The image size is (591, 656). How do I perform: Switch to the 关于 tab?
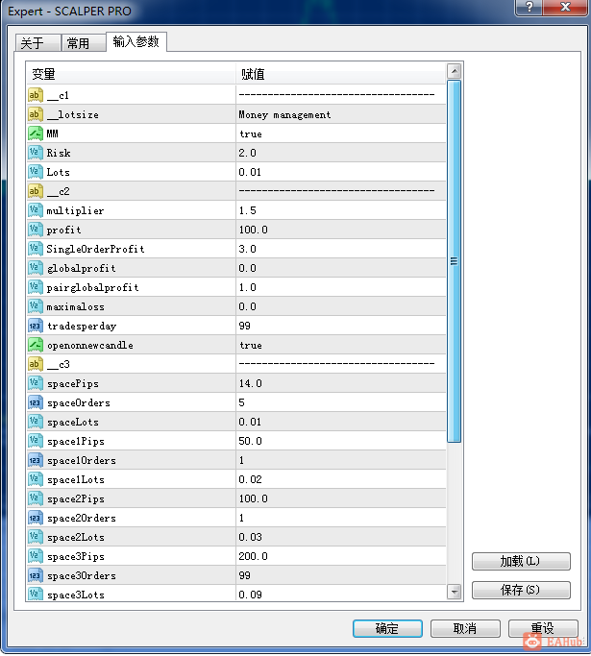pos(38,42)
